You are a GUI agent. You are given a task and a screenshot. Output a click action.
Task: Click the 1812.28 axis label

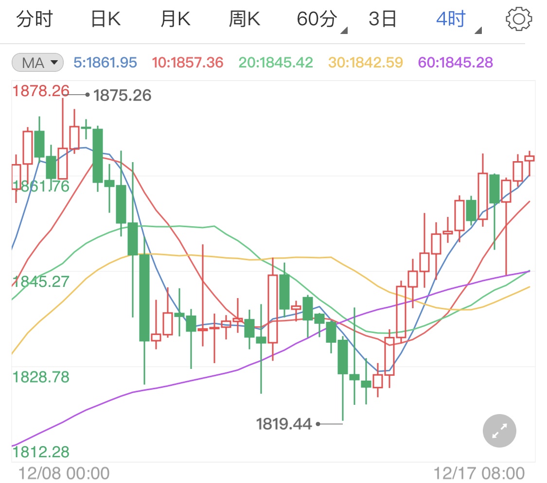[x=41, y=452]
